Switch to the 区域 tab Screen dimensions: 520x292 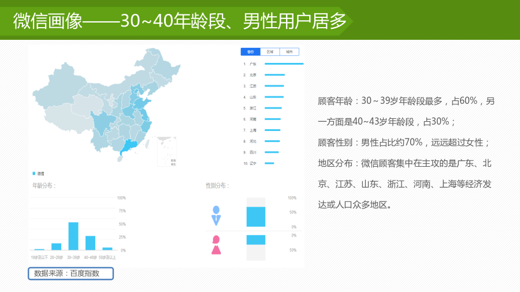(270, 51)
